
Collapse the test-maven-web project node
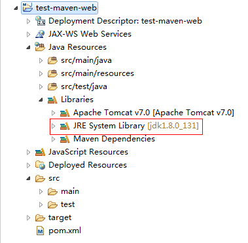(16, 9)
